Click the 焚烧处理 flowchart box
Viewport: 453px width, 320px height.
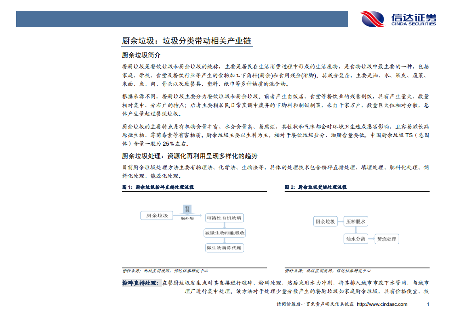coord(386,239)
